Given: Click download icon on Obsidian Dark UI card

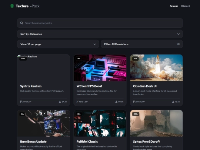Looking at the screenshot, I should click(173, 101).
